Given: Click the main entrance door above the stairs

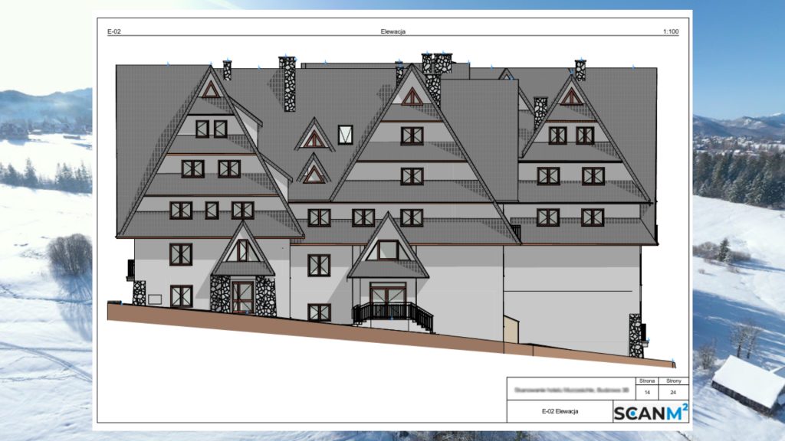Looking at the screenshot, I should 388,295.
